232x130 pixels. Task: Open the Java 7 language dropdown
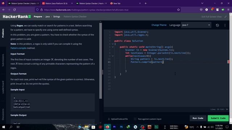click(x=196, y=25)
